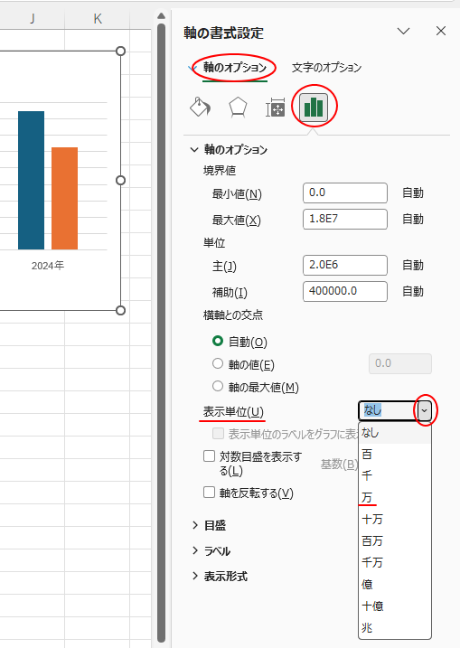This screenshot has width=460, height=648.
Task: Open the task pane options chevron
Action: 403,31
